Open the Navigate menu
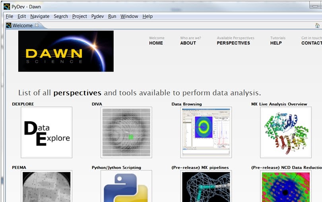322x202 pixels. point(40,16)
